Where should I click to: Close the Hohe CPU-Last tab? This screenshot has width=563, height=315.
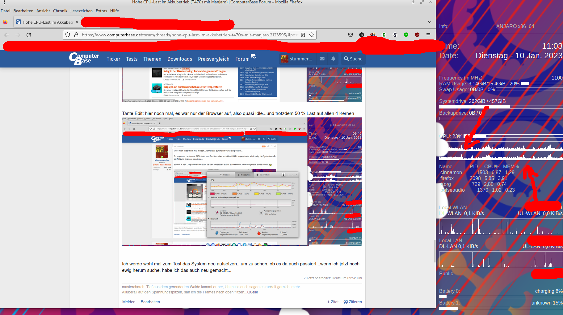pyautogui.click(x=77, y=22)
